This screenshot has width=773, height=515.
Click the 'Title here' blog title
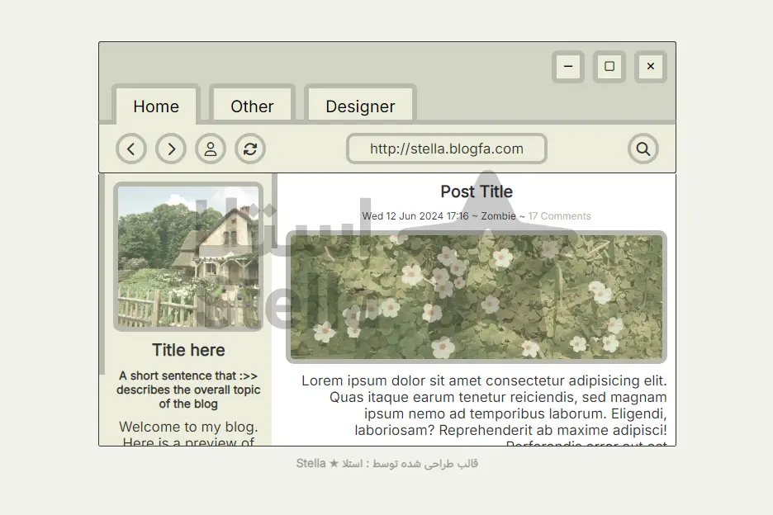pyautogui.click(x=188, y=350)
